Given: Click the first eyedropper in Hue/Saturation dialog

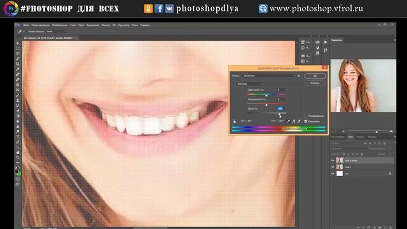Looking at the screenshot, I should point(288,121).
